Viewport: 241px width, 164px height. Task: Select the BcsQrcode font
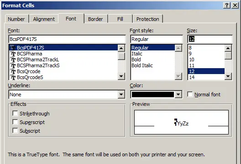tap(63, 71)
